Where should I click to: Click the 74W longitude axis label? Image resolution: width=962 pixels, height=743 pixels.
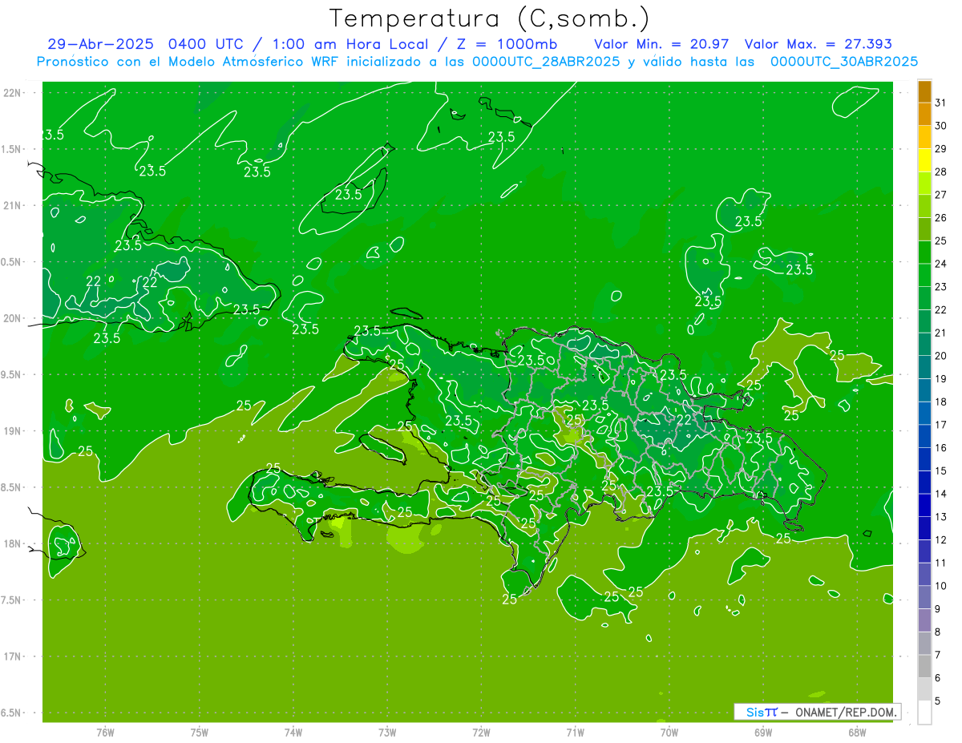(293, 733)
